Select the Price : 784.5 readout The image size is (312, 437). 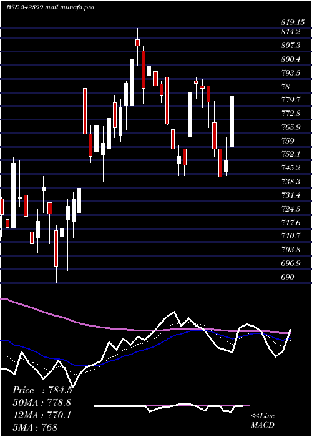coord(42,390)
